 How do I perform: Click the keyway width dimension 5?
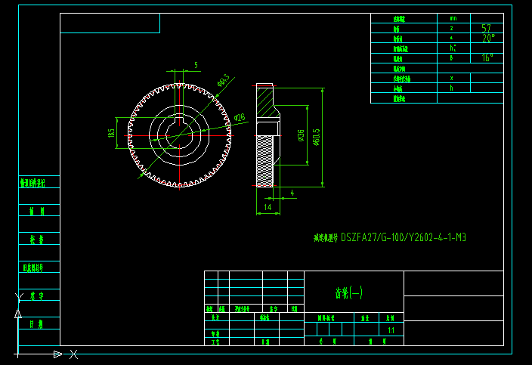click(196, 66)
